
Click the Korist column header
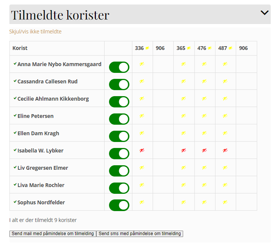coord(20,48)
